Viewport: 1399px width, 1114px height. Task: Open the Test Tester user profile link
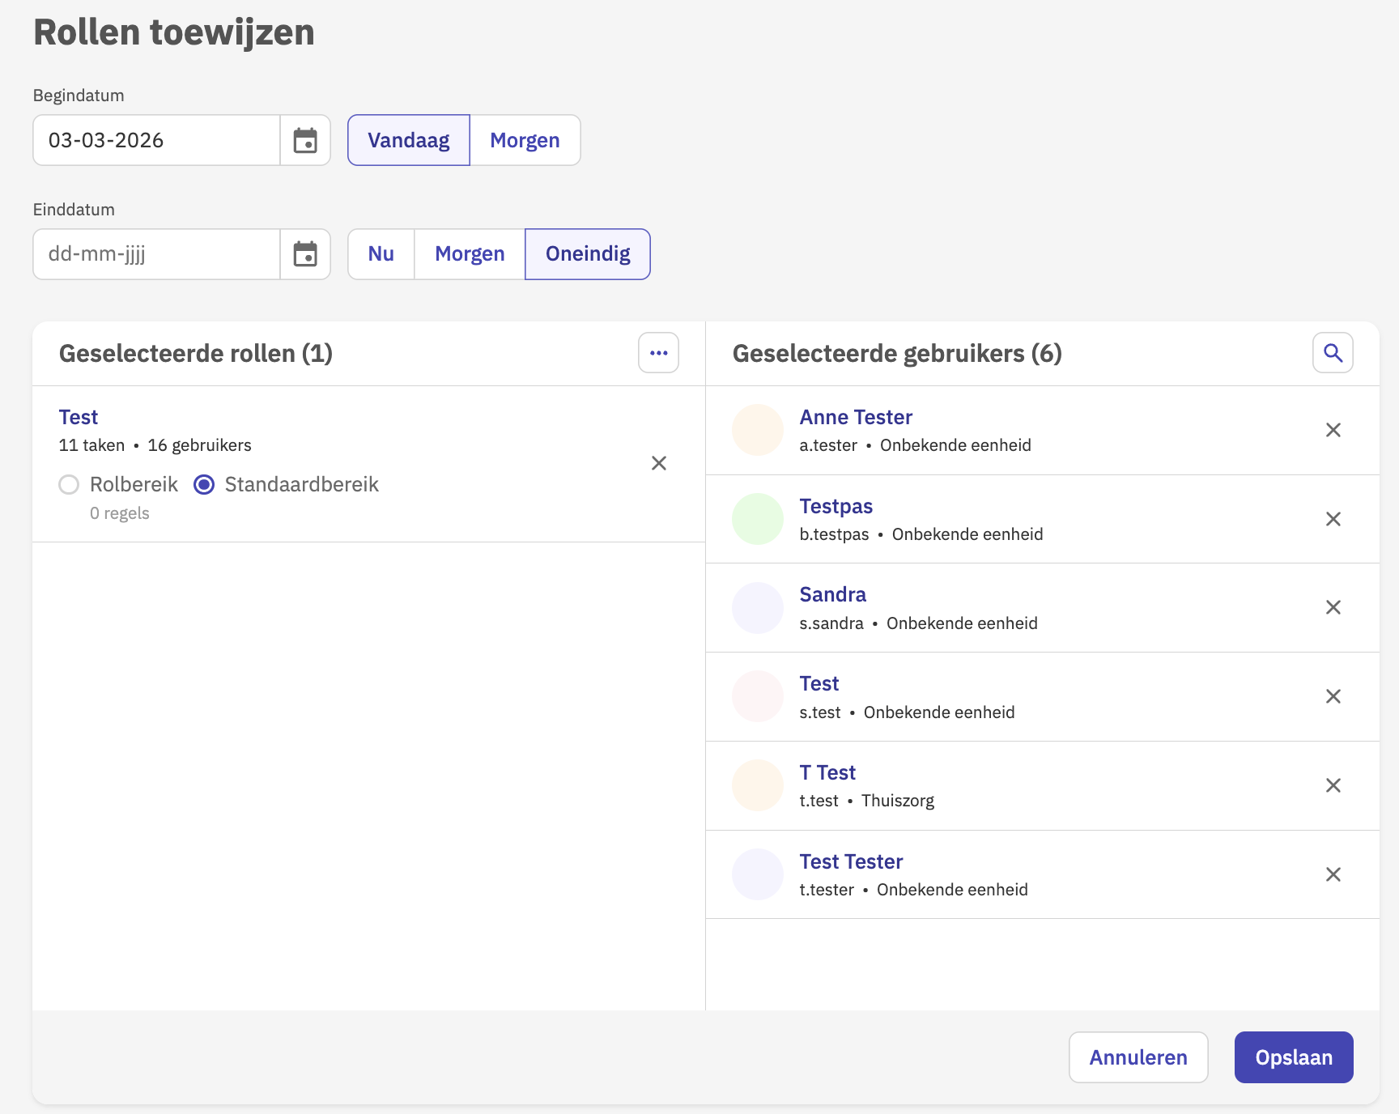tap(851, 861)
